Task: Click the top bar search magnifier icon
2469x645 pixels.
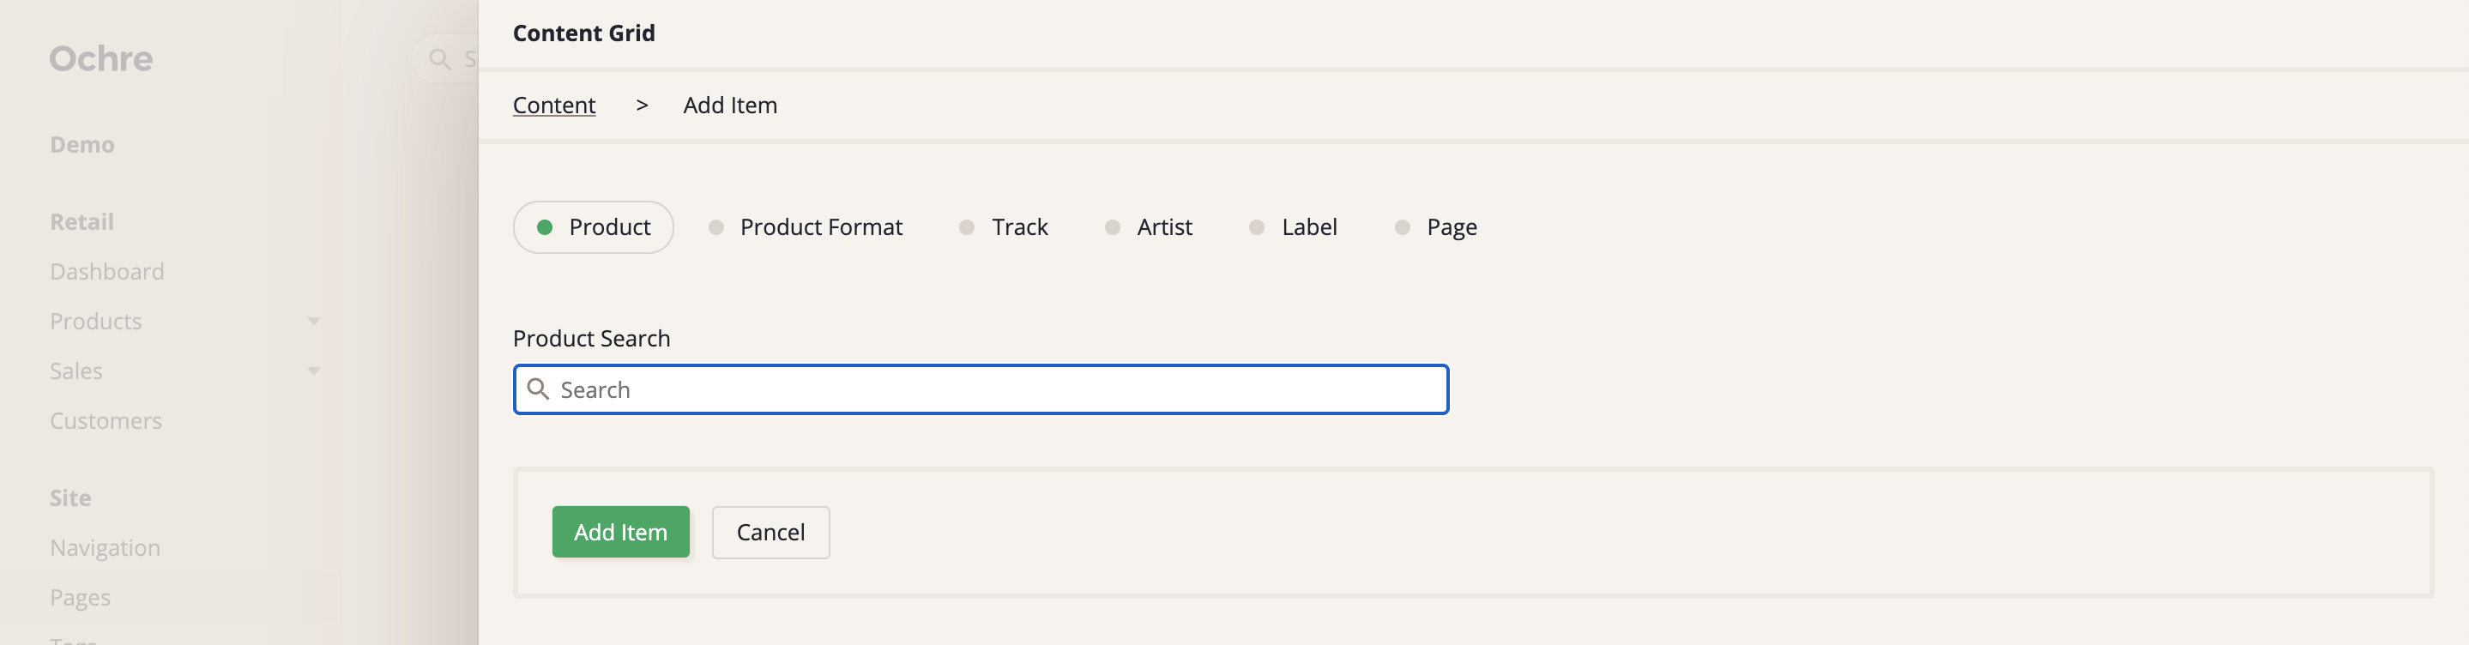Action: click(440, 59)
